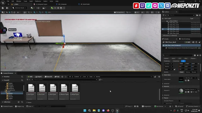202x113 pixels.
Task: Click the Save current level icon
Action: click(x=3, y=8)
